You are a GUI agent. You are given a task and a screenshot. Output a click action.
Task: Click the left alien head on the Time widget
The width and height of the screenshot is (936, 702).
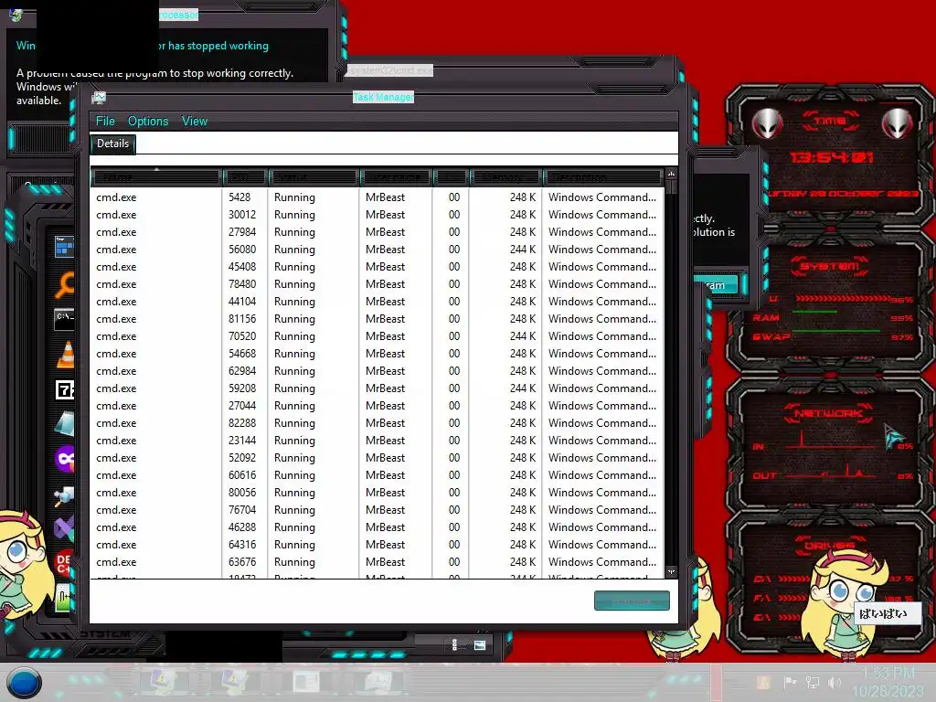[x=767, y=123]
